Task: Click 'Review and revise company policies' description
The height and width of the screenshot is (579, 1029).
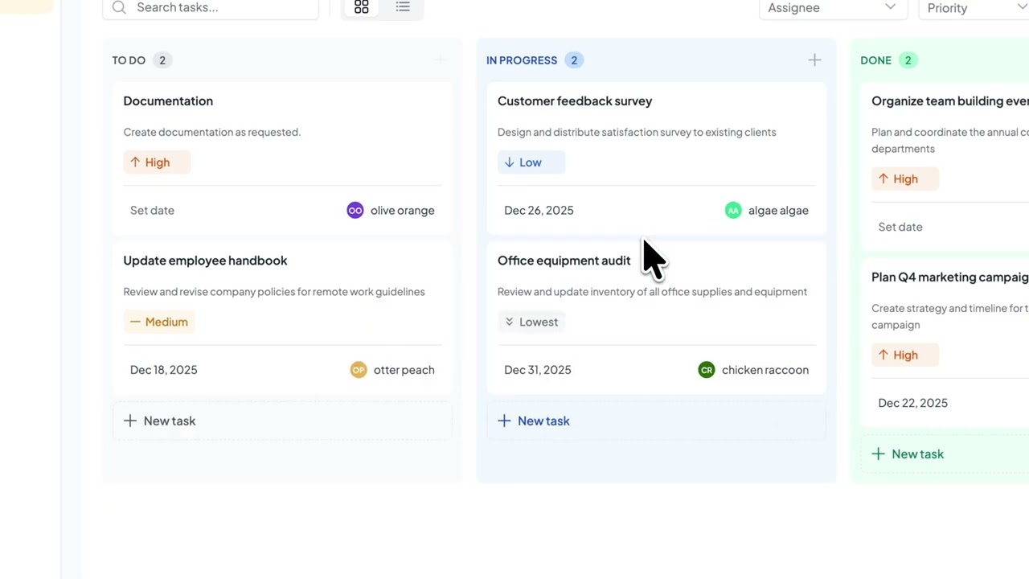Action: click(274, 292)
